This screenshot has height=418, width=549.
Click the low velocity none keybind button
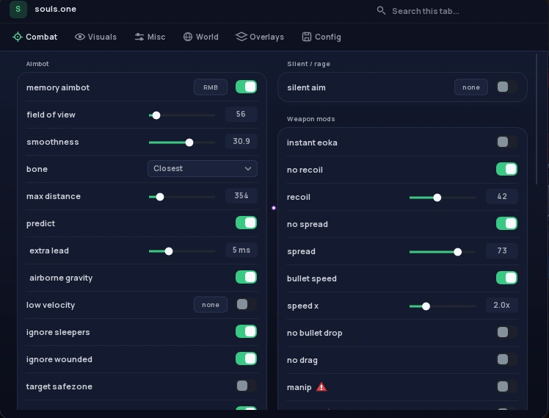coord(211,305)
